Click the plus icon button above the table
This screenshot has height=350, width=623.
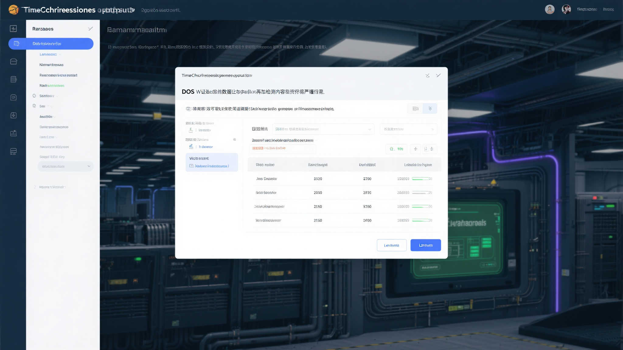415,149
